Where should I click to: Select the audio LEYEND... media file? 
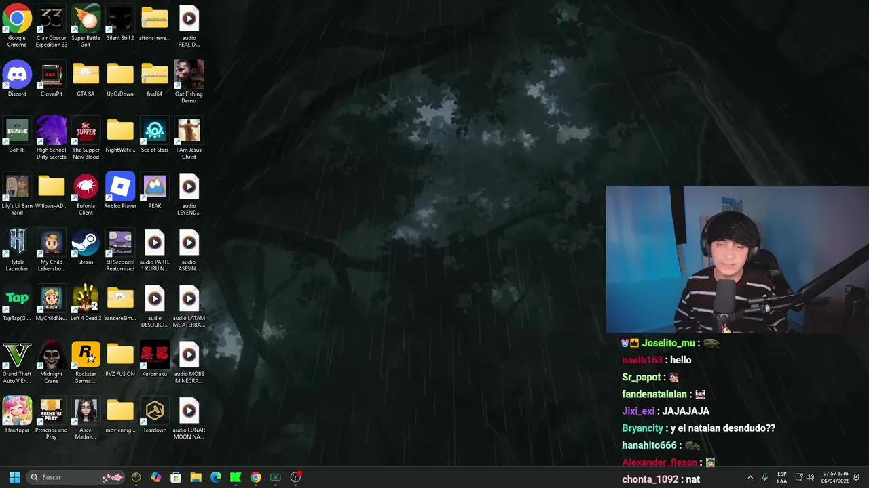(189, 195)
